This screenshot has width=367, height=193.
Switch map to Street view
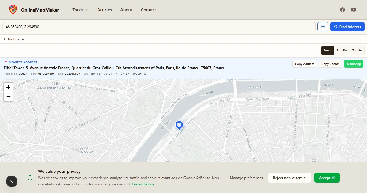(327, 51)
